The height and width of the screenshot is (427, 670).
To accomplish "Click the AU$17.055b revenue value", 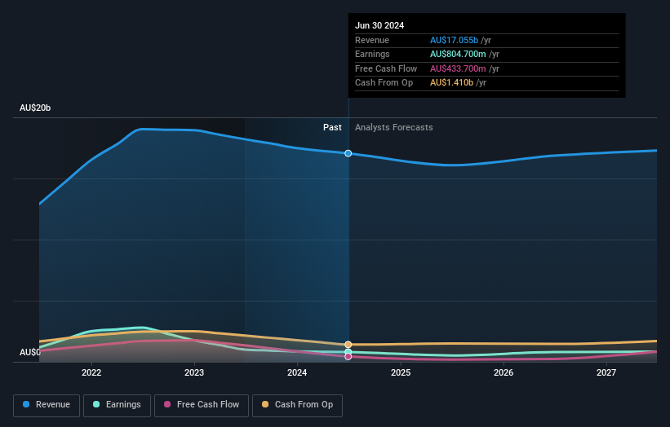I will pyautogui.click(x=454, y=40).
